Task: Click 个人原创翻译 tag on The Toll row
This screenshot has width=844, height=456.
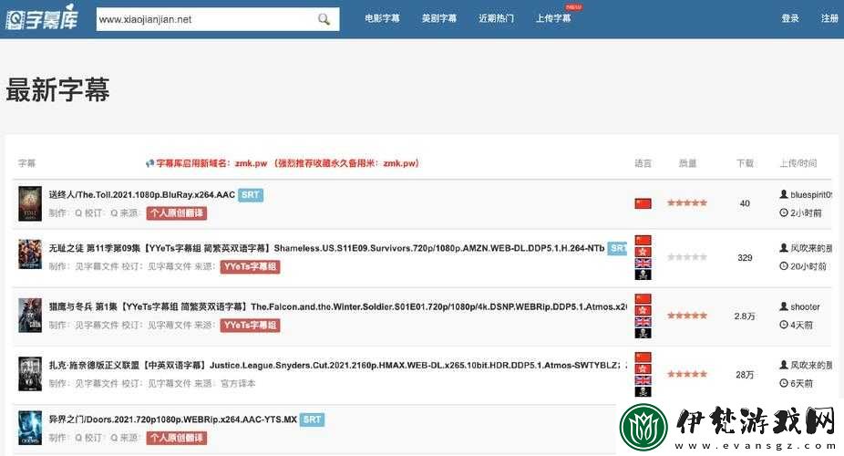Action: pos(177,213)
